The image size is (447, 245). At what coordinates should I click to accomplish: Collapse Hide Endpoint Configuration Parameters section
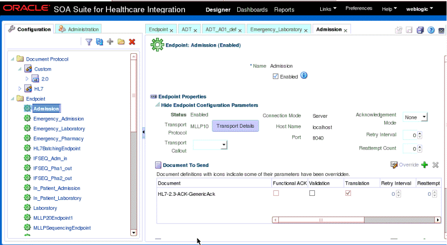[x=157, y=105]
